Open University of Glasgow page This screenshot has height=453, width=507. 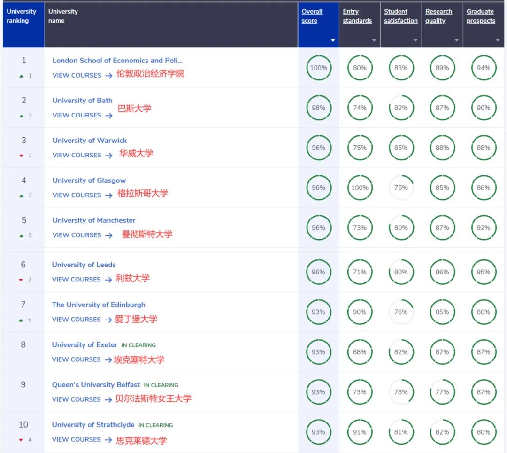point(89,180)
